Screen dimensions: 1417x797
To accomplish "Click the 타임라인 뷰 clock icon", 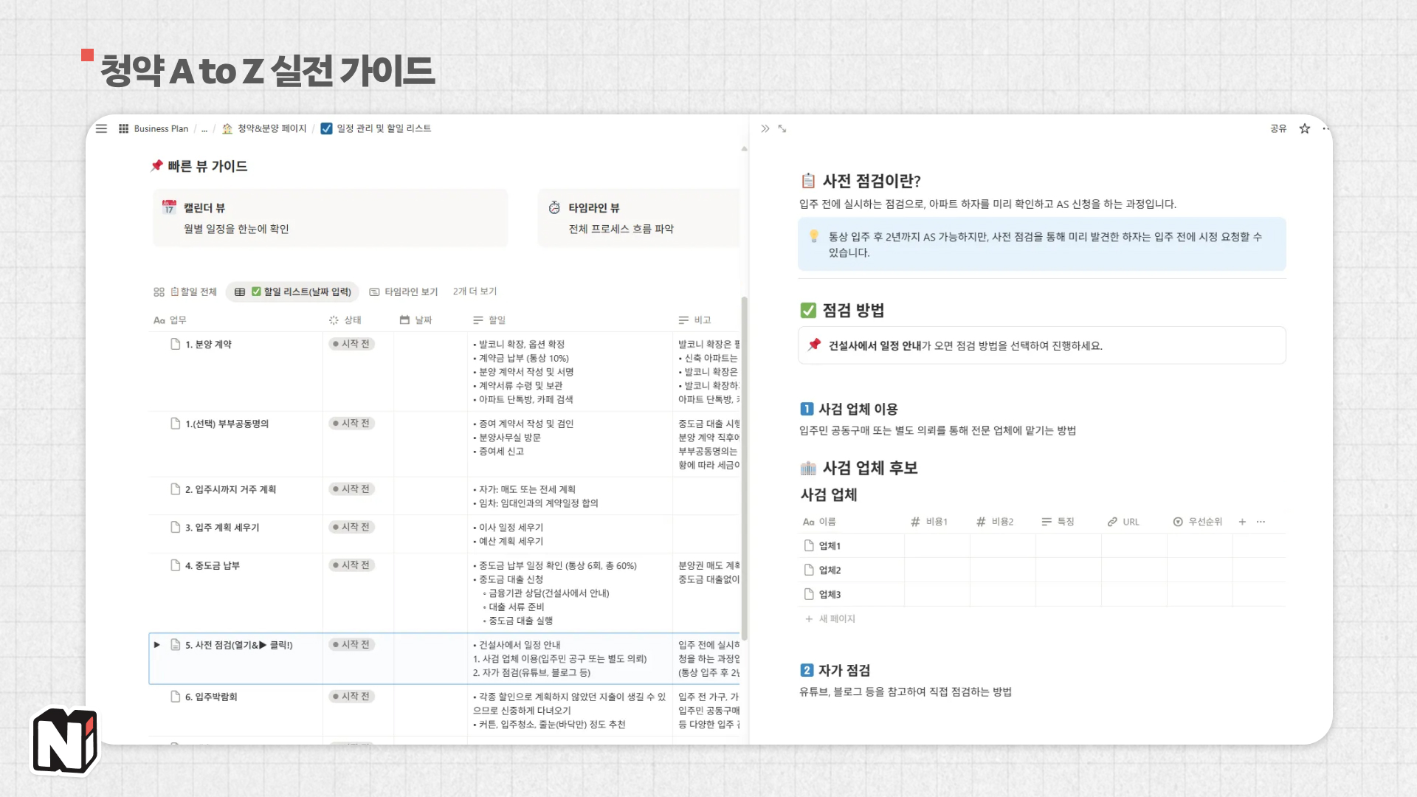I will pyautogui.click(x=555, y=207).
